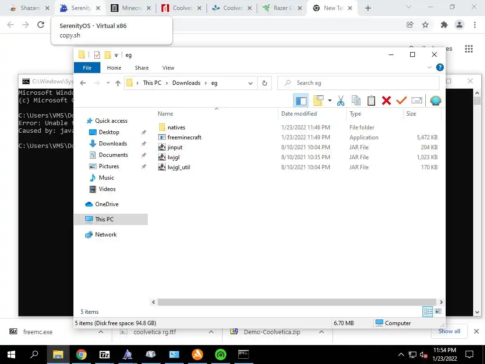Open the Google apps grid icon

tap(468, 49)
